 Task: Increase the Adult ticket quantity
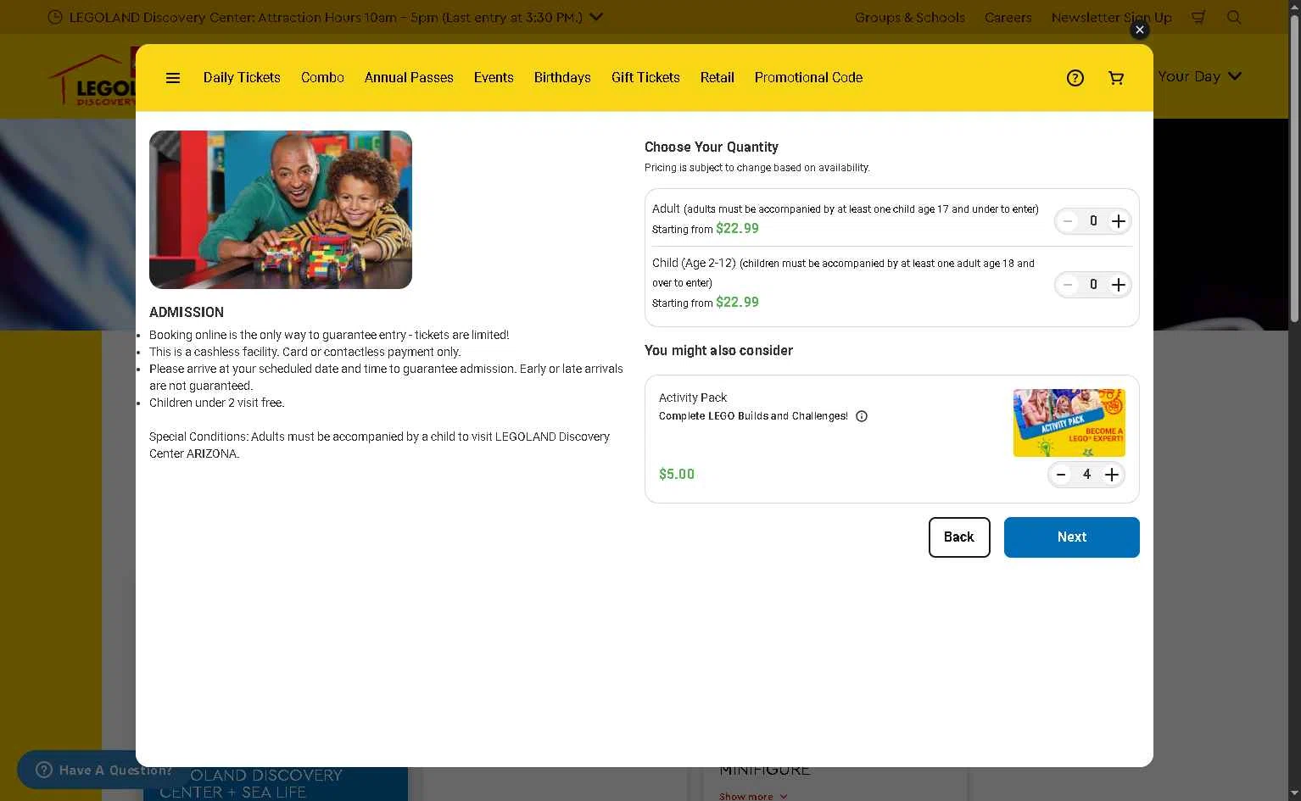(x=1119, y=221)
